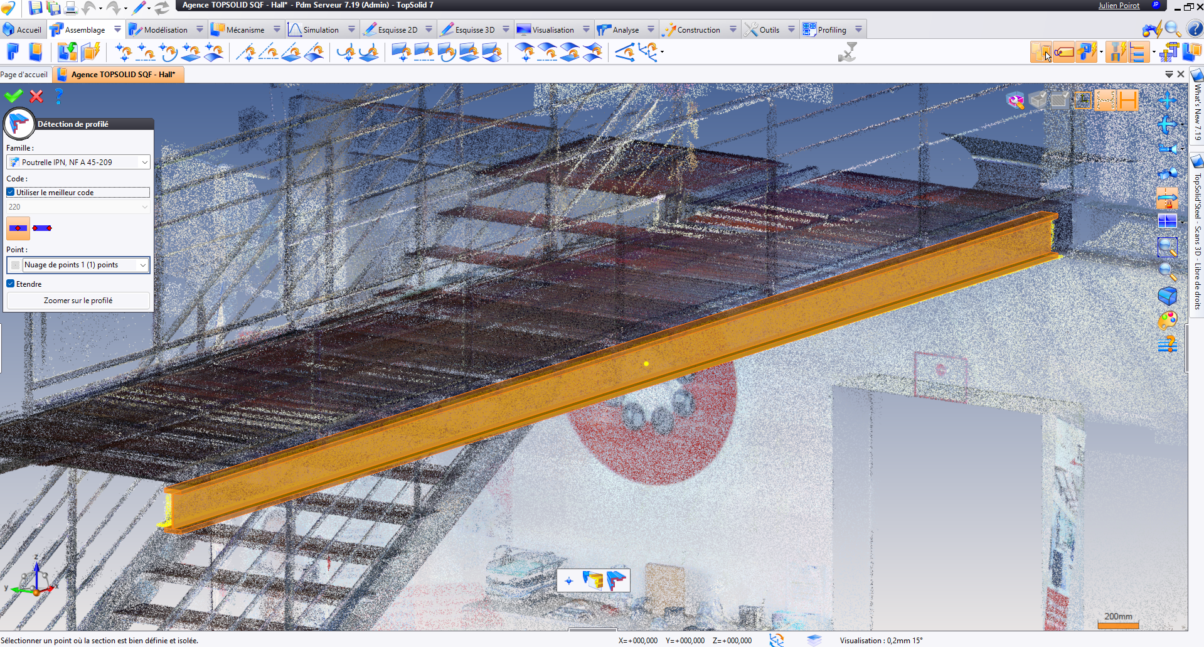Open the Accueil tab
Viewport: 1204px width, 647px height.
[23, 29]
